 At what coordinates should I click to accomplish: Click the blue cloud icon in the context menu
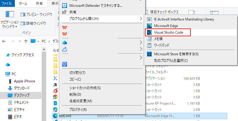(65, 42)
